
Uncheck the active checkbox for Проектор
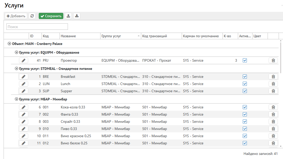point(245,60)
